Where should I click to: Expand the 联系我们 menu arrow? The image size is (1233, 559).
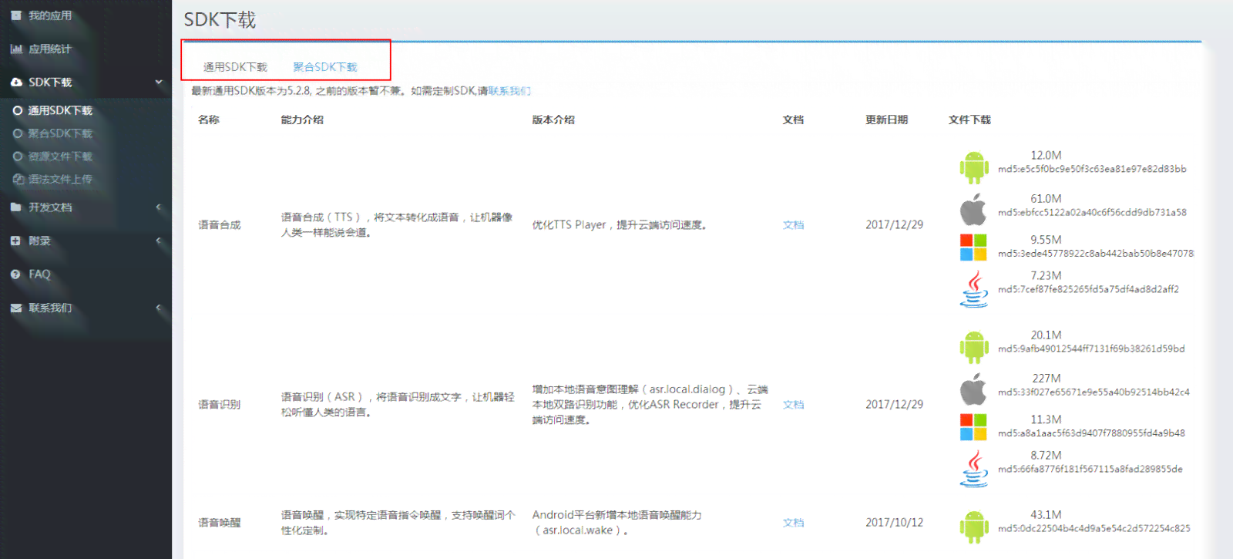(159, 308)
